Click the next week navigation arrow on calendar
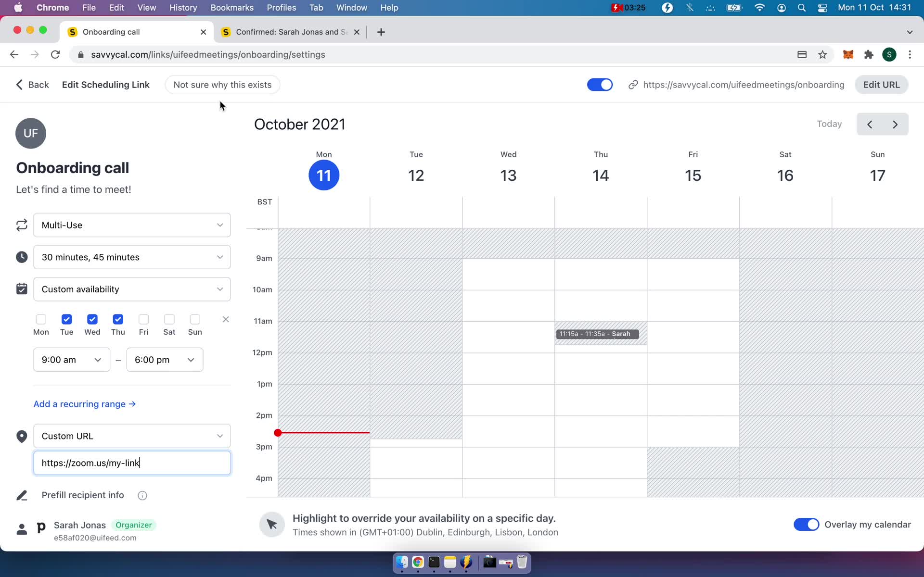 (896, 124)
